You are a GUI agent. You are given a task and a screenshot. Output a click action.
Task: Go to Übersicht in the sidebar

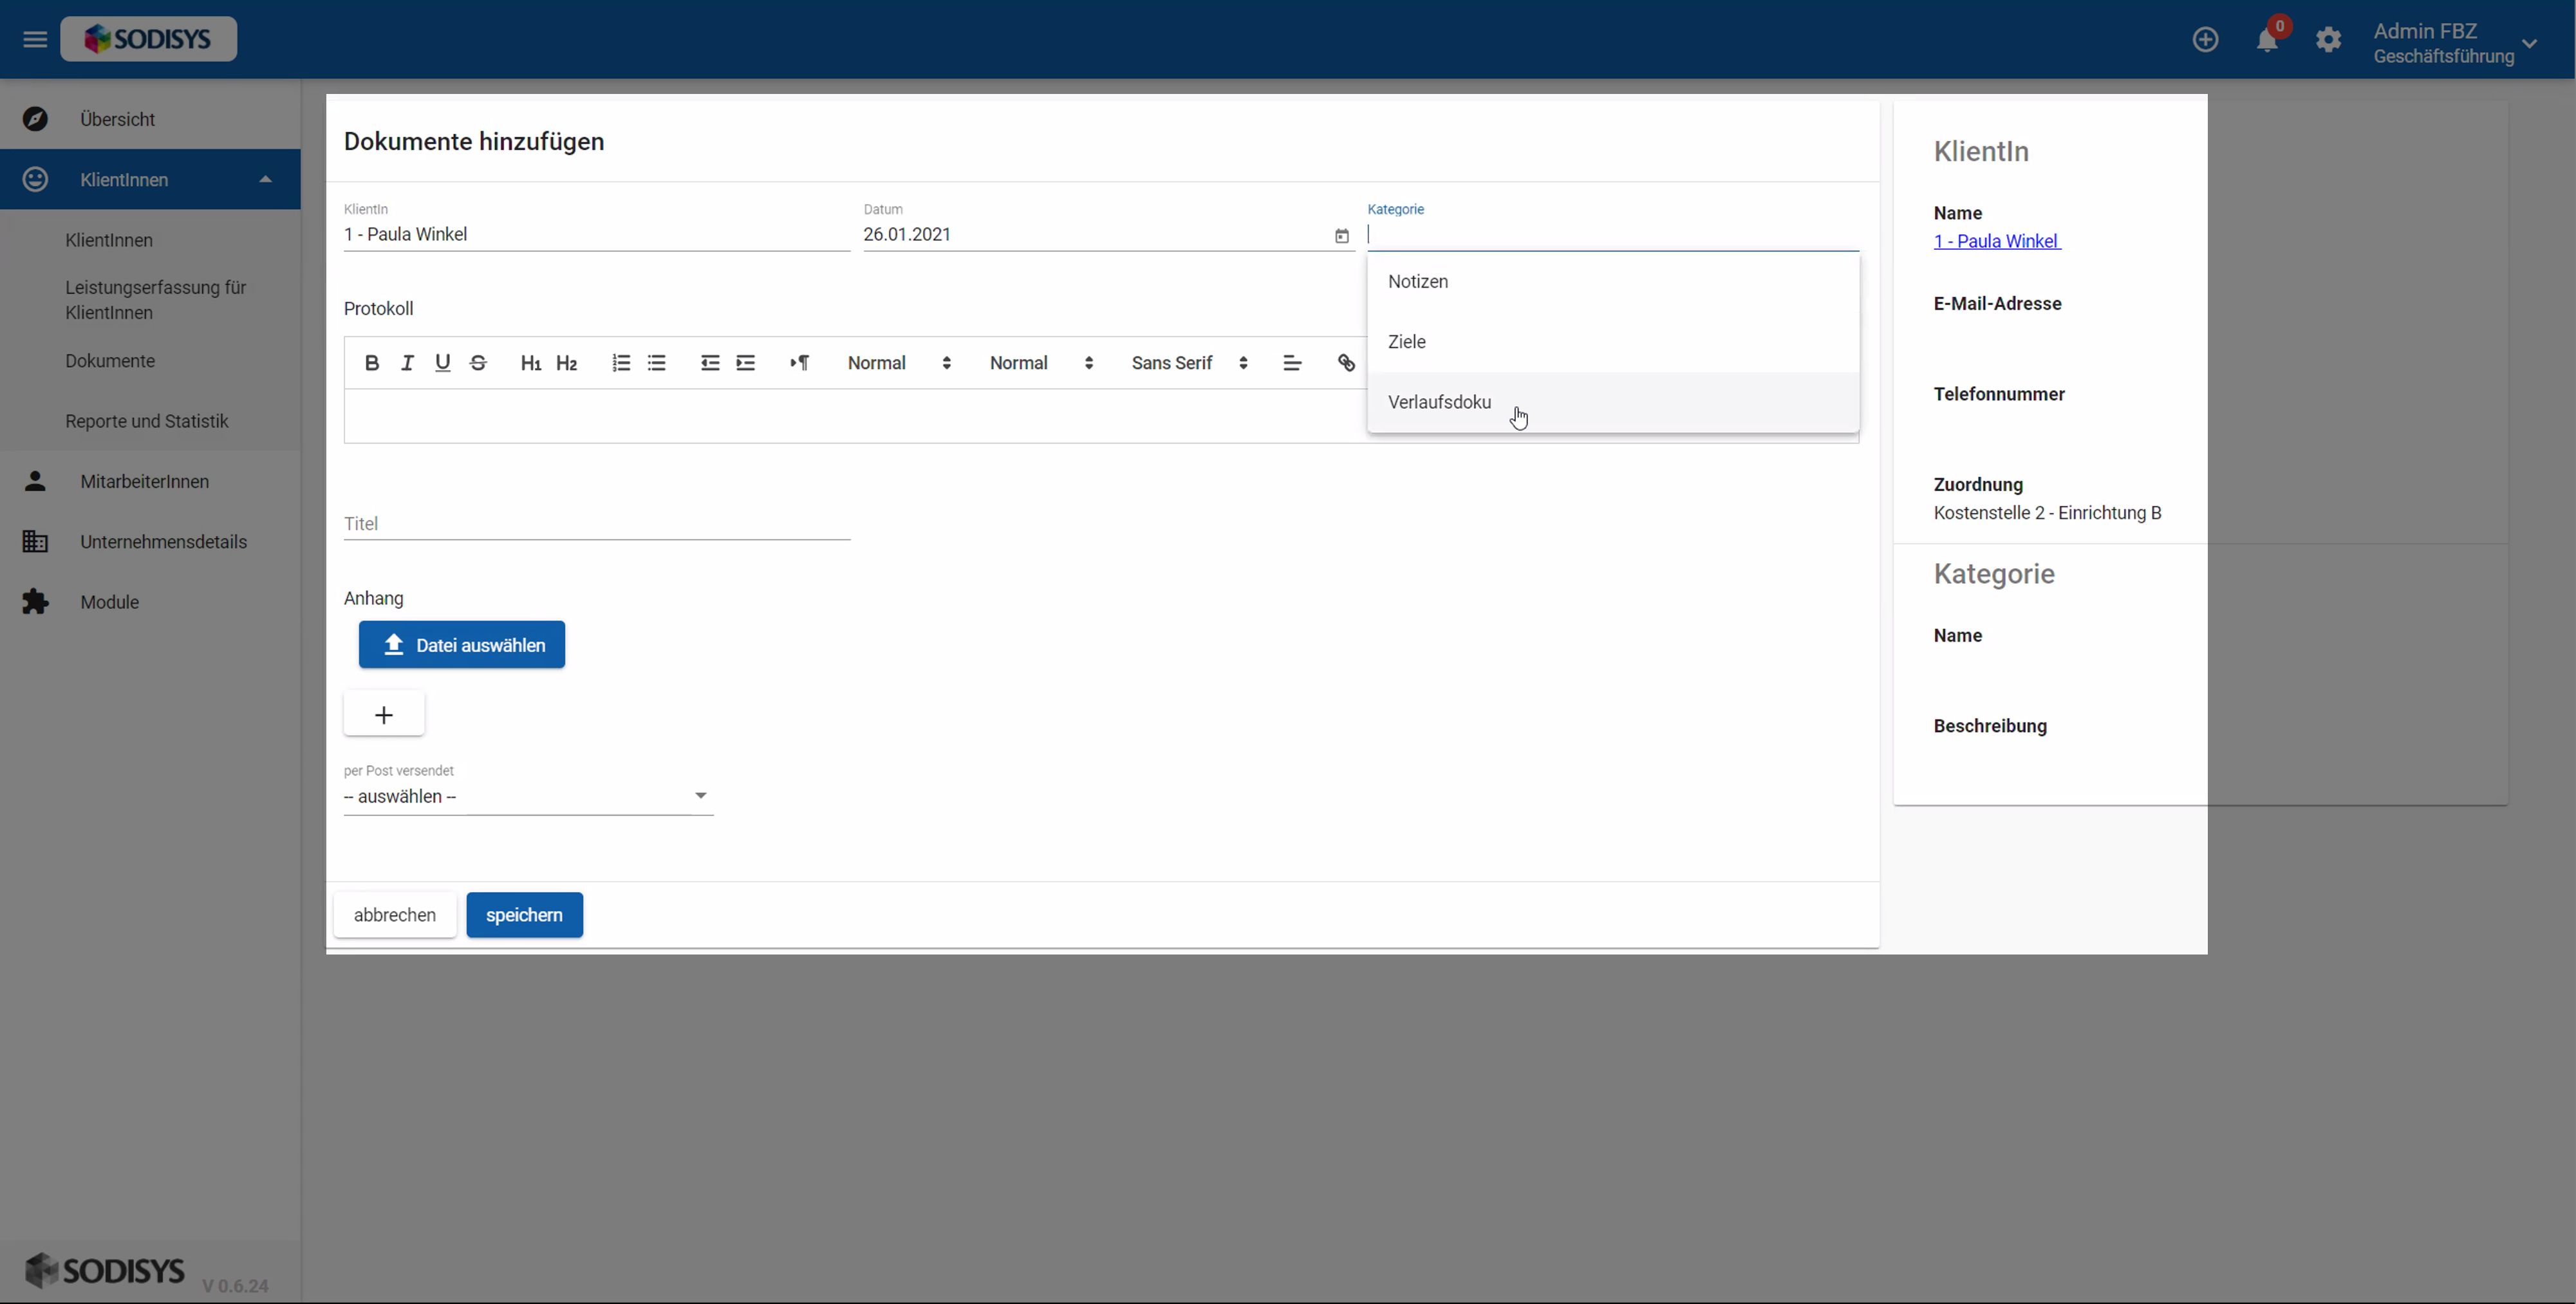pos(150,119)
